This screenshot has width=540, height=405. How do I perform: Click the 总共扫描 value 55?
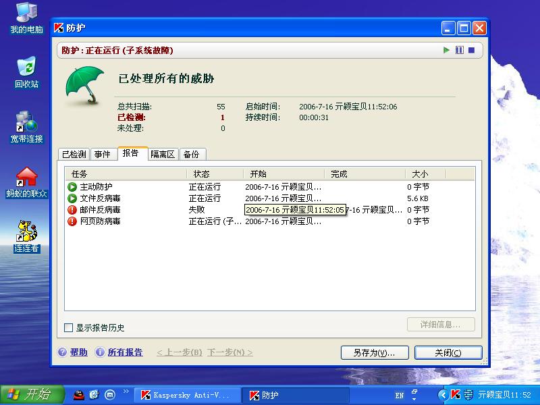(x=221, y=107)
